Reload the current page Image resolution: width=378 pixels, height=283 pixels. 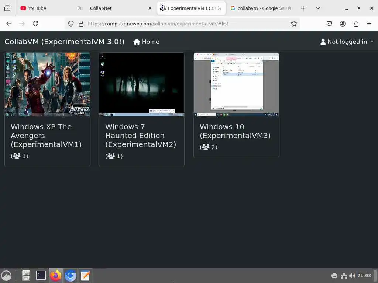pyautogui.click(x=35, y=24)
